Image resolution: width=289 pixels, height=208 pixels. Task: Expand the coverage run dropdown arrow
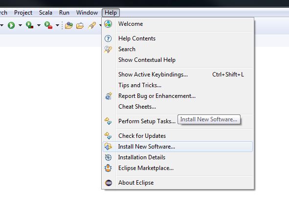(x=39, y=25)
